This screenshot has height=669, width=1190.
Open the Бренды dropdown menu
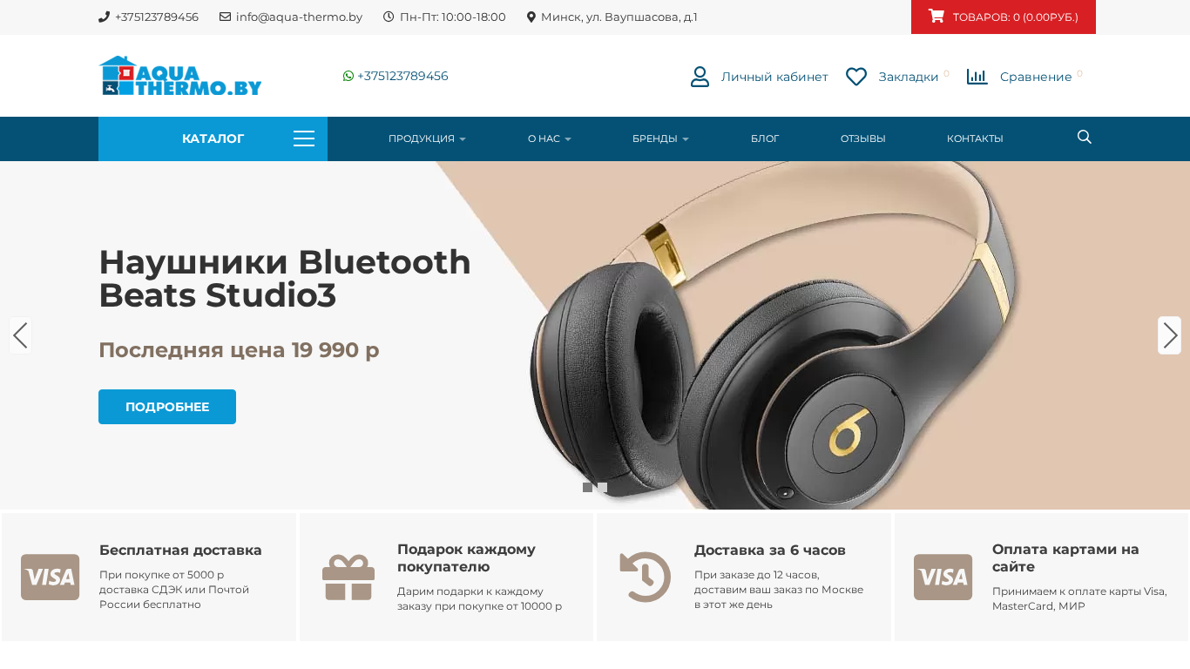tap(660, 139)
